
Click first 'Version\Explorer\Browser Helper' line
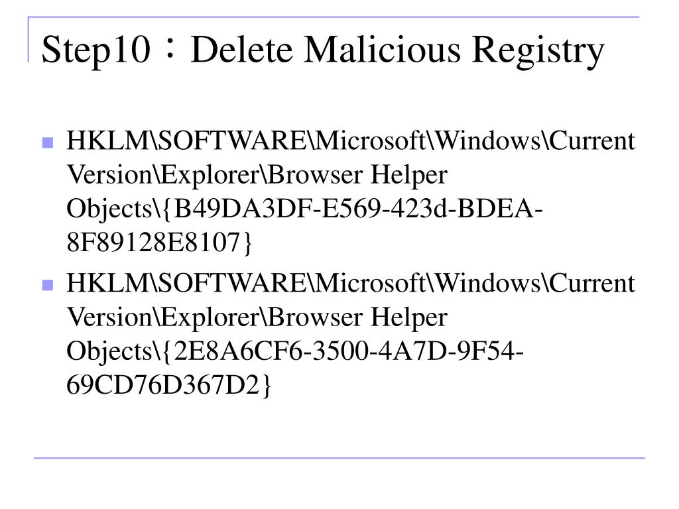coord(257,175)
